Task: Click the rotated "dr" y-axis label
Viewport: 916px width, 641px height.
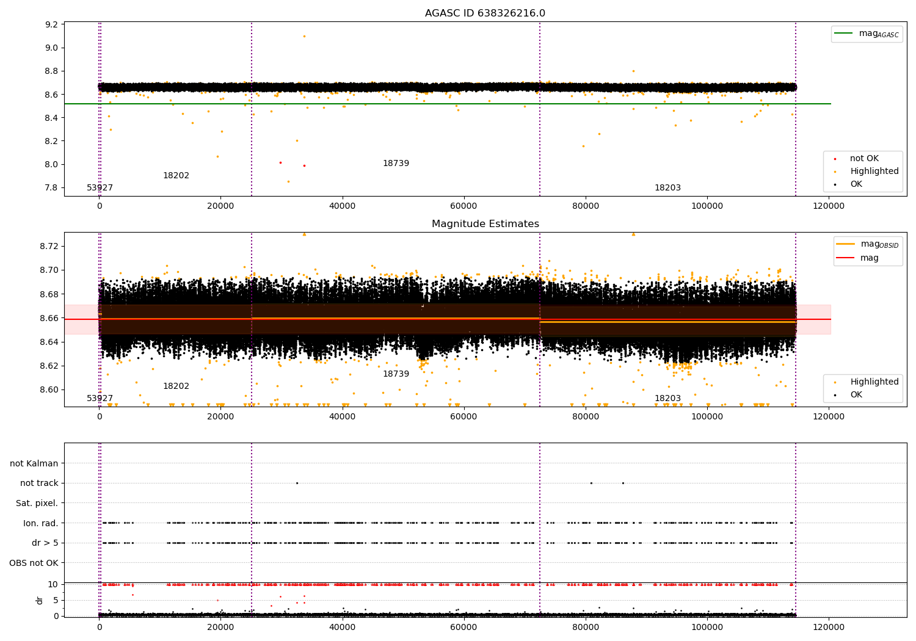Action: click(x=40, y=600)
